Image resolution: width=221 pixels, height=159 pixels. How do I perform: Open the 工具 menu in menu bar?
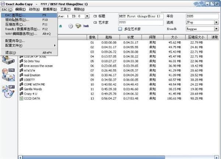(65, 9)
